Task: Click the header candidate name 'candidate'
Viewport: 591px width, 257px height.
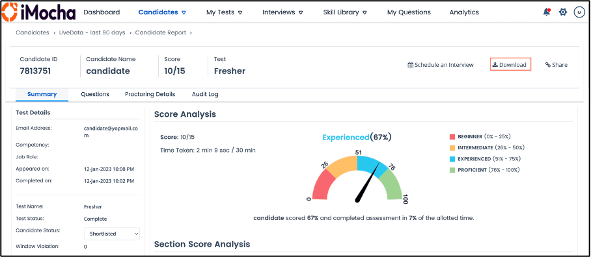Action: [x=108, y=71]
